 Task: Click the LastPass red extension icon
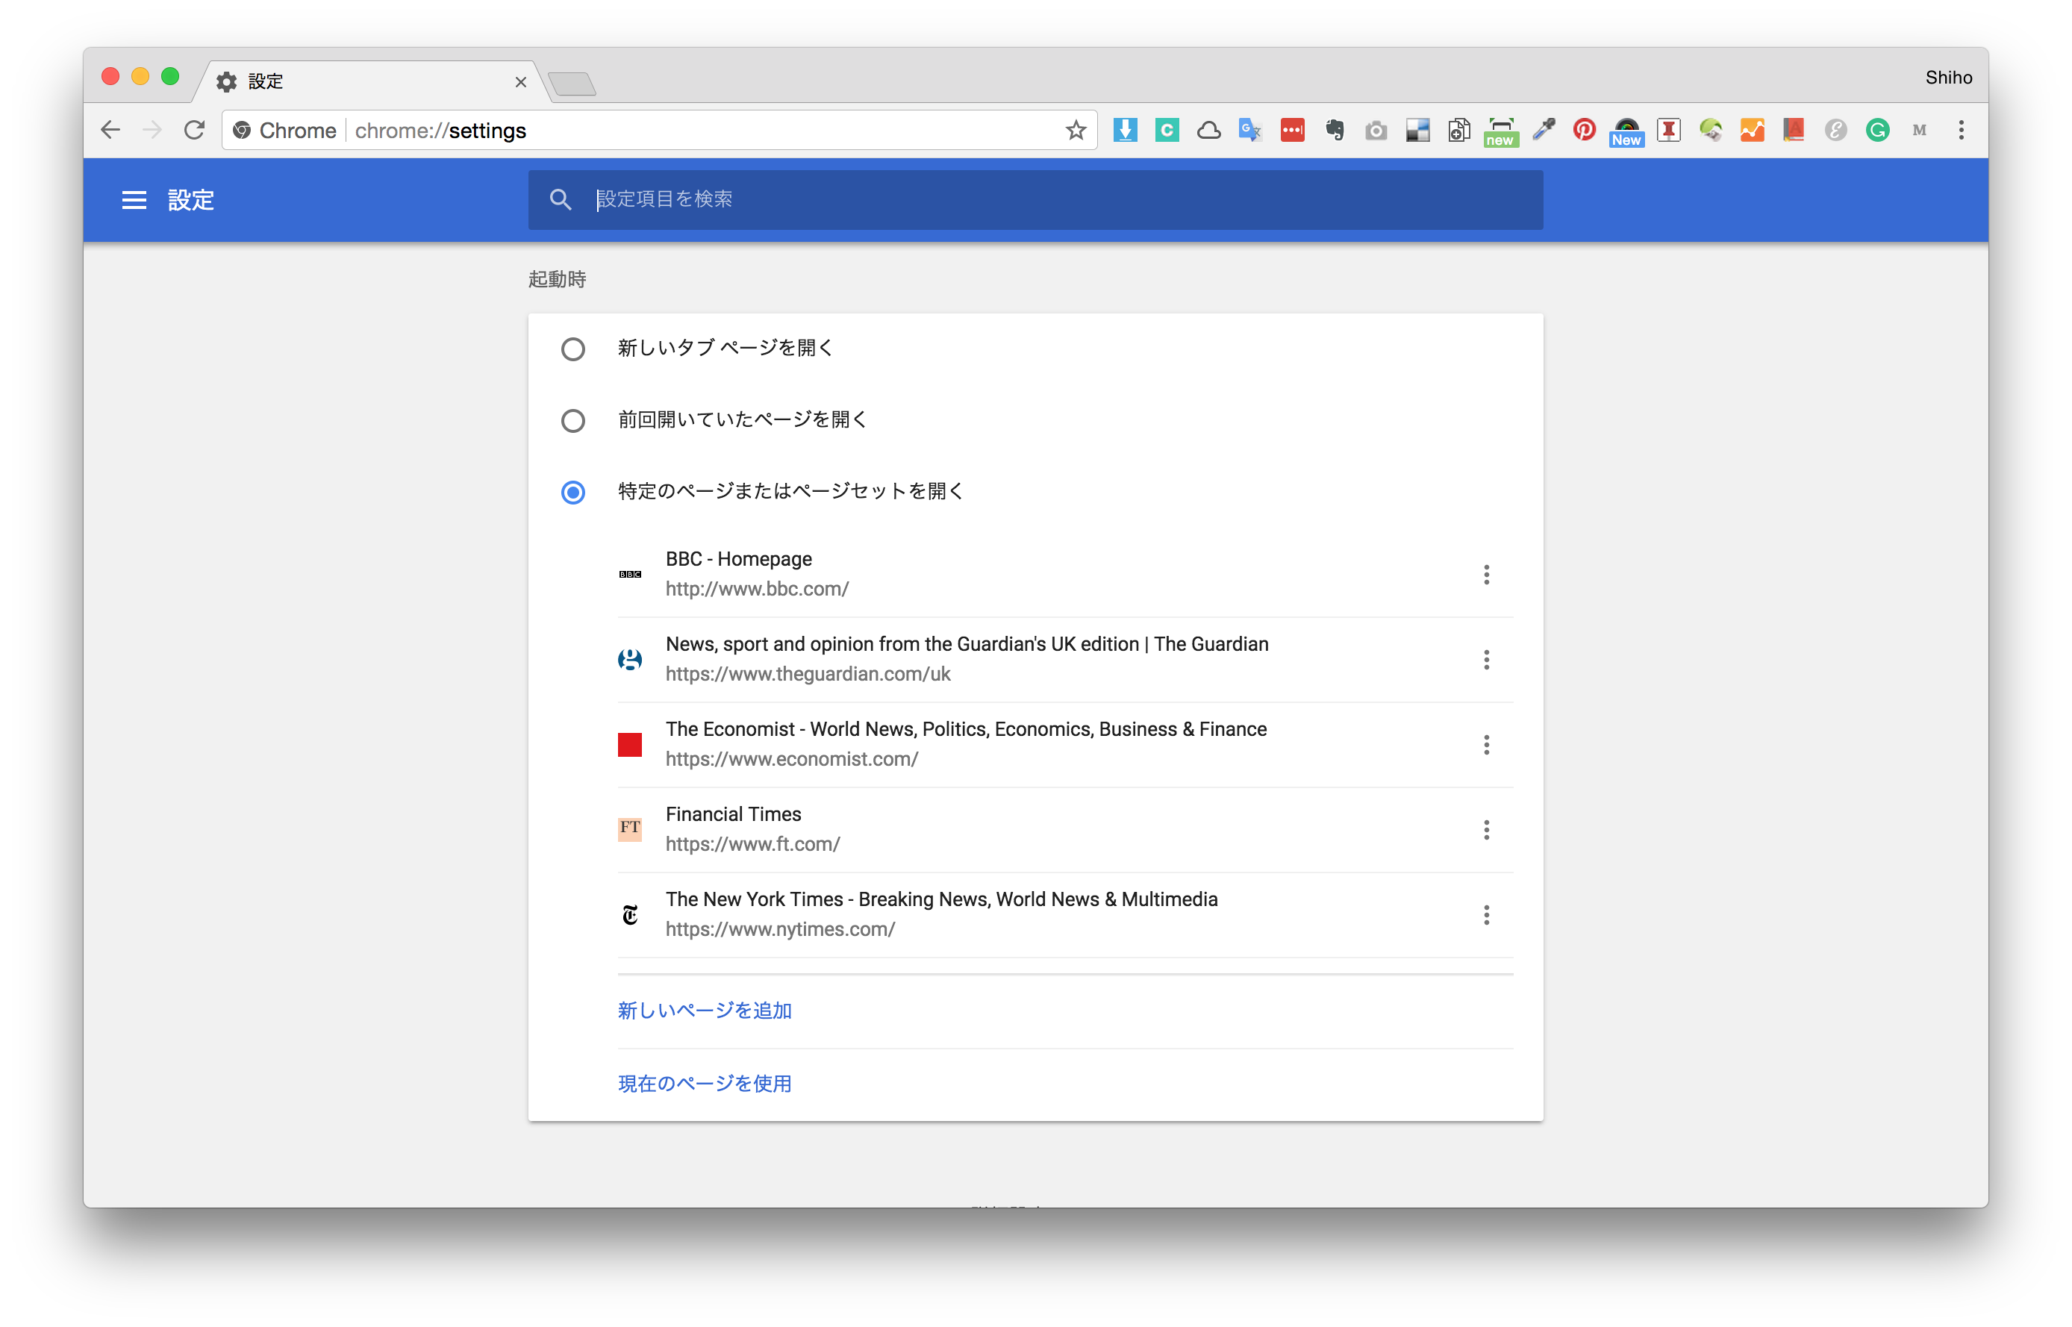1292,130
